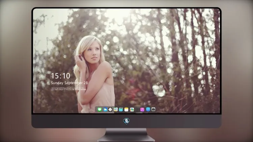Screen dimensions: 253x142
Task: Open the Camera app in dock
Action: (x=153, y=109)
